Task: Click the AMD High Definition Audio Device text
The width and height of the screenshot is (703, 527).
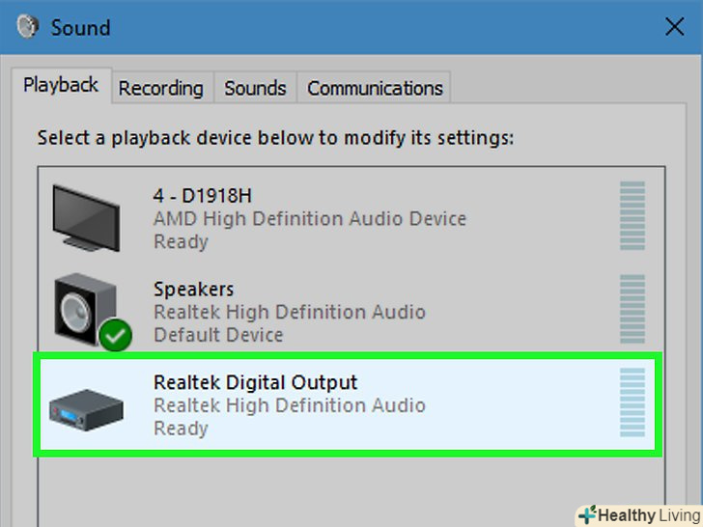Action: 309,219
